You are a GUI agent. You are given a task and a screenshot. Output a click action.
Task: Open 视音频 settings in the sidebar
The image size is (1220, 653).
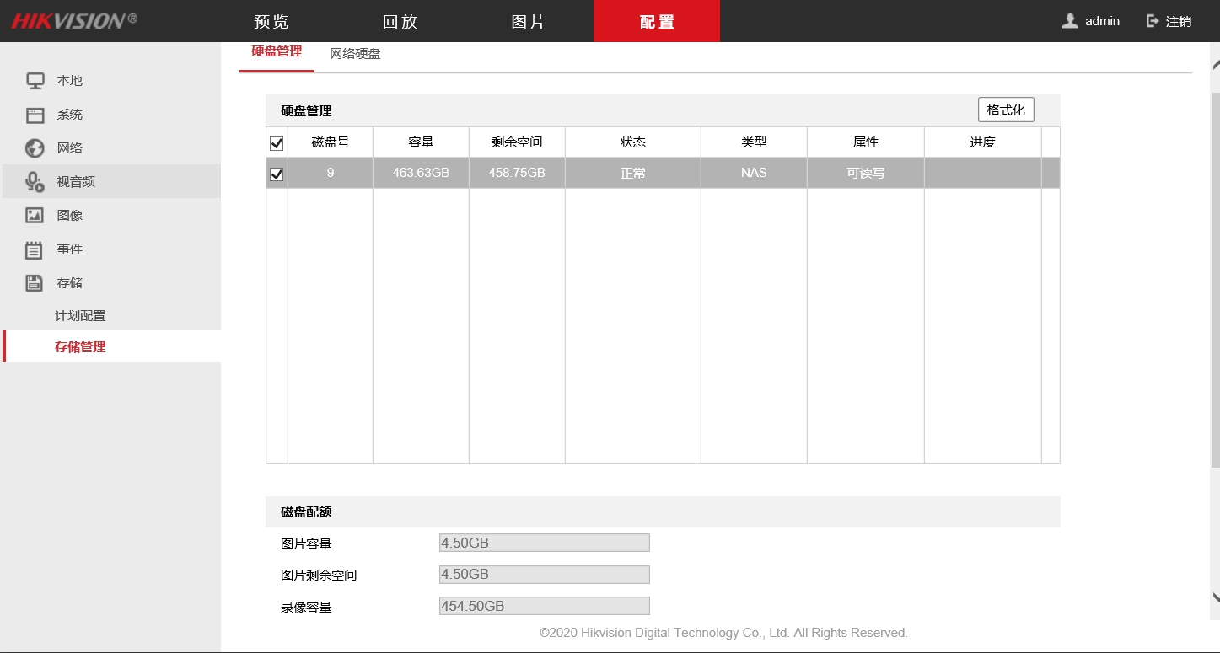(x=110, y=182)
